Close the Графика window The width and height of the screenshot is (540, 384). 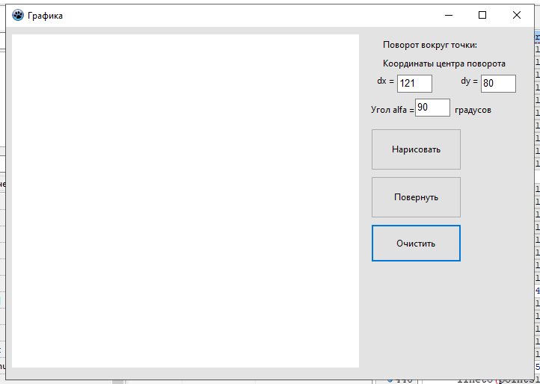(517, 15)
